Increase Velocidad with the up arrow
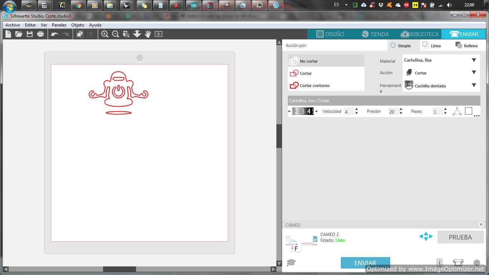Viewport: 489px width, 275px height. 357,109
